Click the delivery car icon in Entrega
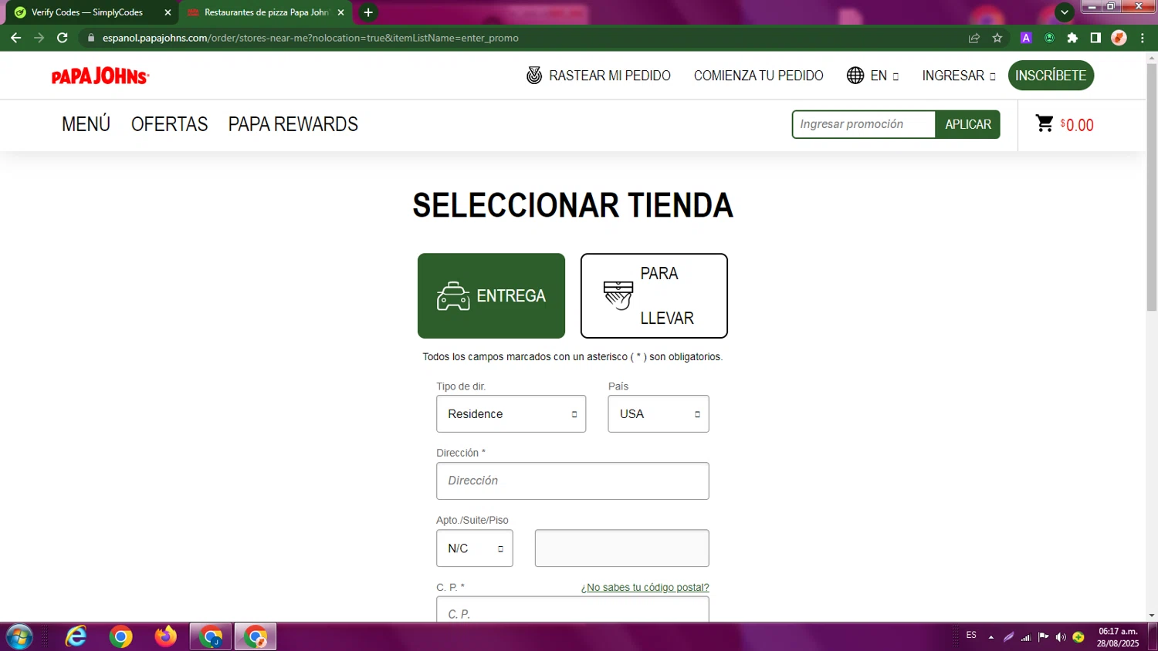This screenshot has height=651, width=1158. 453,296
